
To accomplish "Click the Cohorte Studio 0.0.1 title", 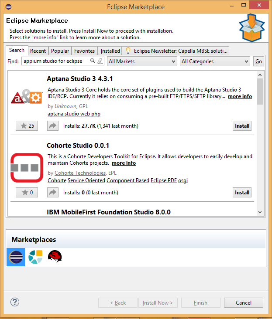I will pos(78,146).
